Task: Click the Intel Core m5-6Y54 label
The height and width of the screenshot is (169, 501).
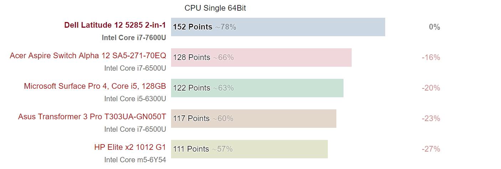Action: pyautogui.click(x=135, y=160)
